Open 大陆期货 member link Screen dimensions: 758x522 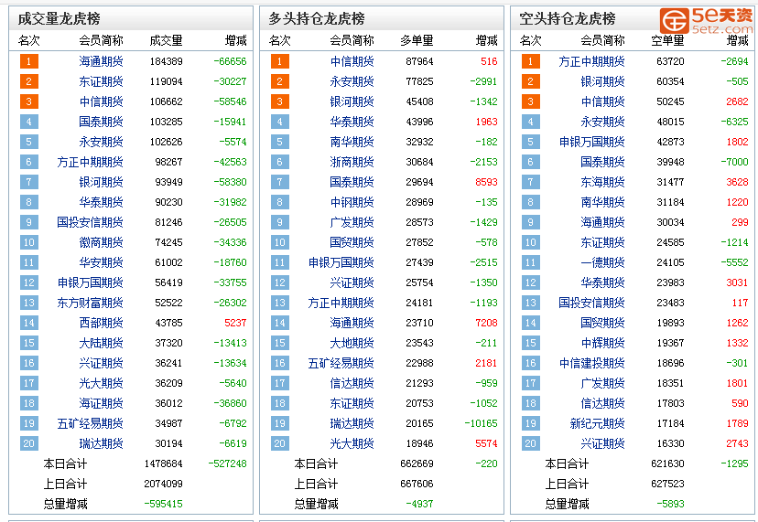(101, 343)
